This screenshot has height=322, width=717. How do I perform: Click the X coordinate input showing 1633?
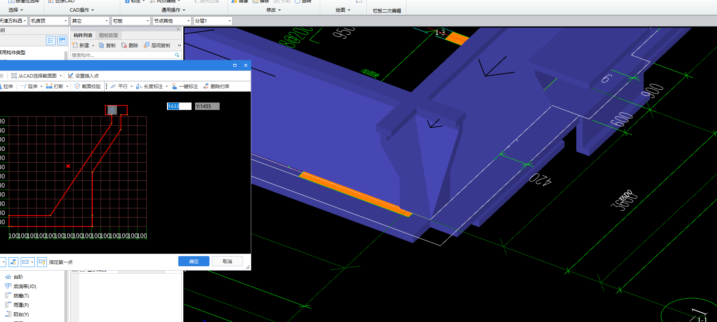click(x=179, y=106)
